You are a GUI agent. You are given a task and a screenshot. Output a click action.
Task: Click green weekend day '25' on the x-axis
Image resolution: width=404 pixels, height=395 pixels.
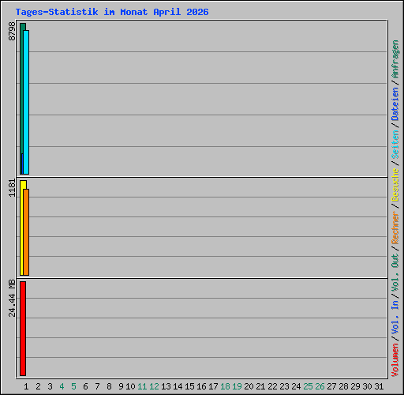point(308,386)
